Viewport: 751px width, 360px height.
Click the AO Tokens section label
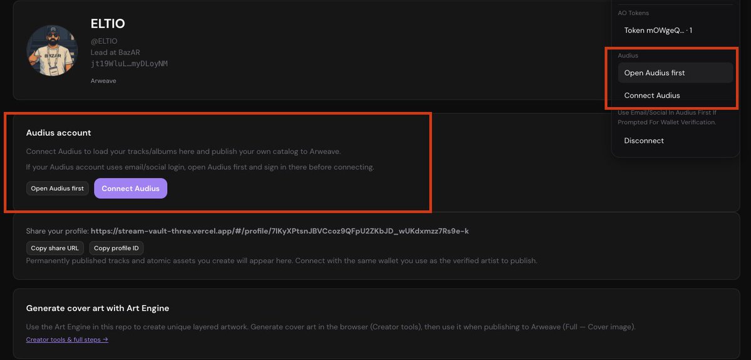pos(633,13)
